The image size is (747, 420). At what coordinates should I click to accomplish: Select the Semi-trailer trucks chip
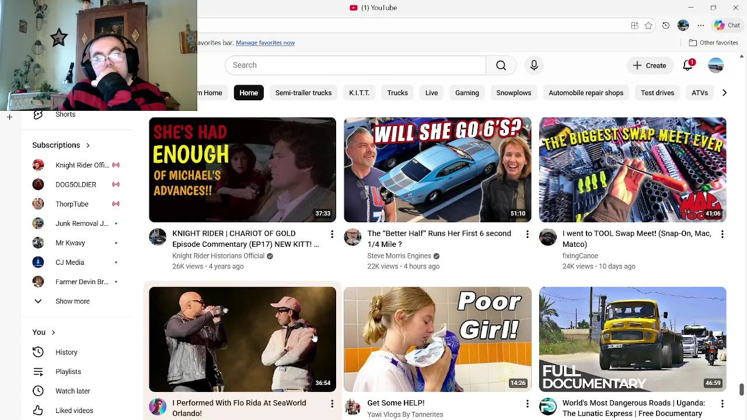pos(303,93)
